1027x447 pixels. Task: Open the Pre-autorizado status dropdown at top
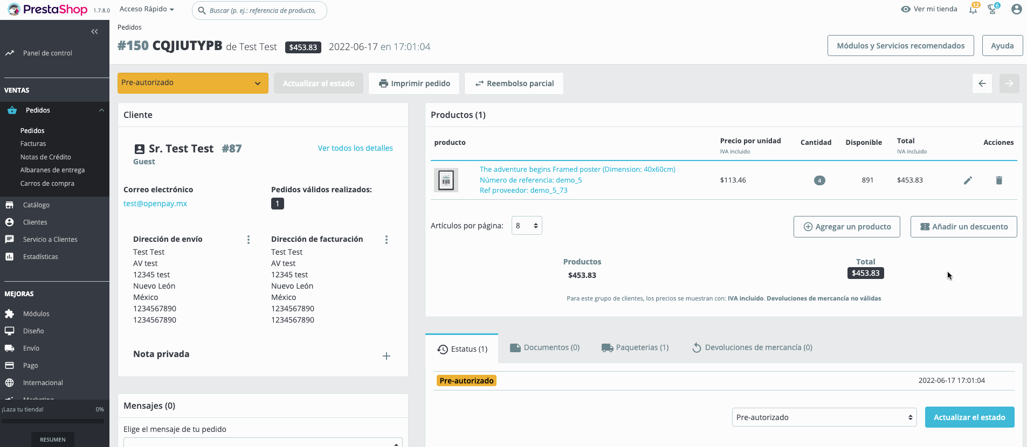click(193, 83)
